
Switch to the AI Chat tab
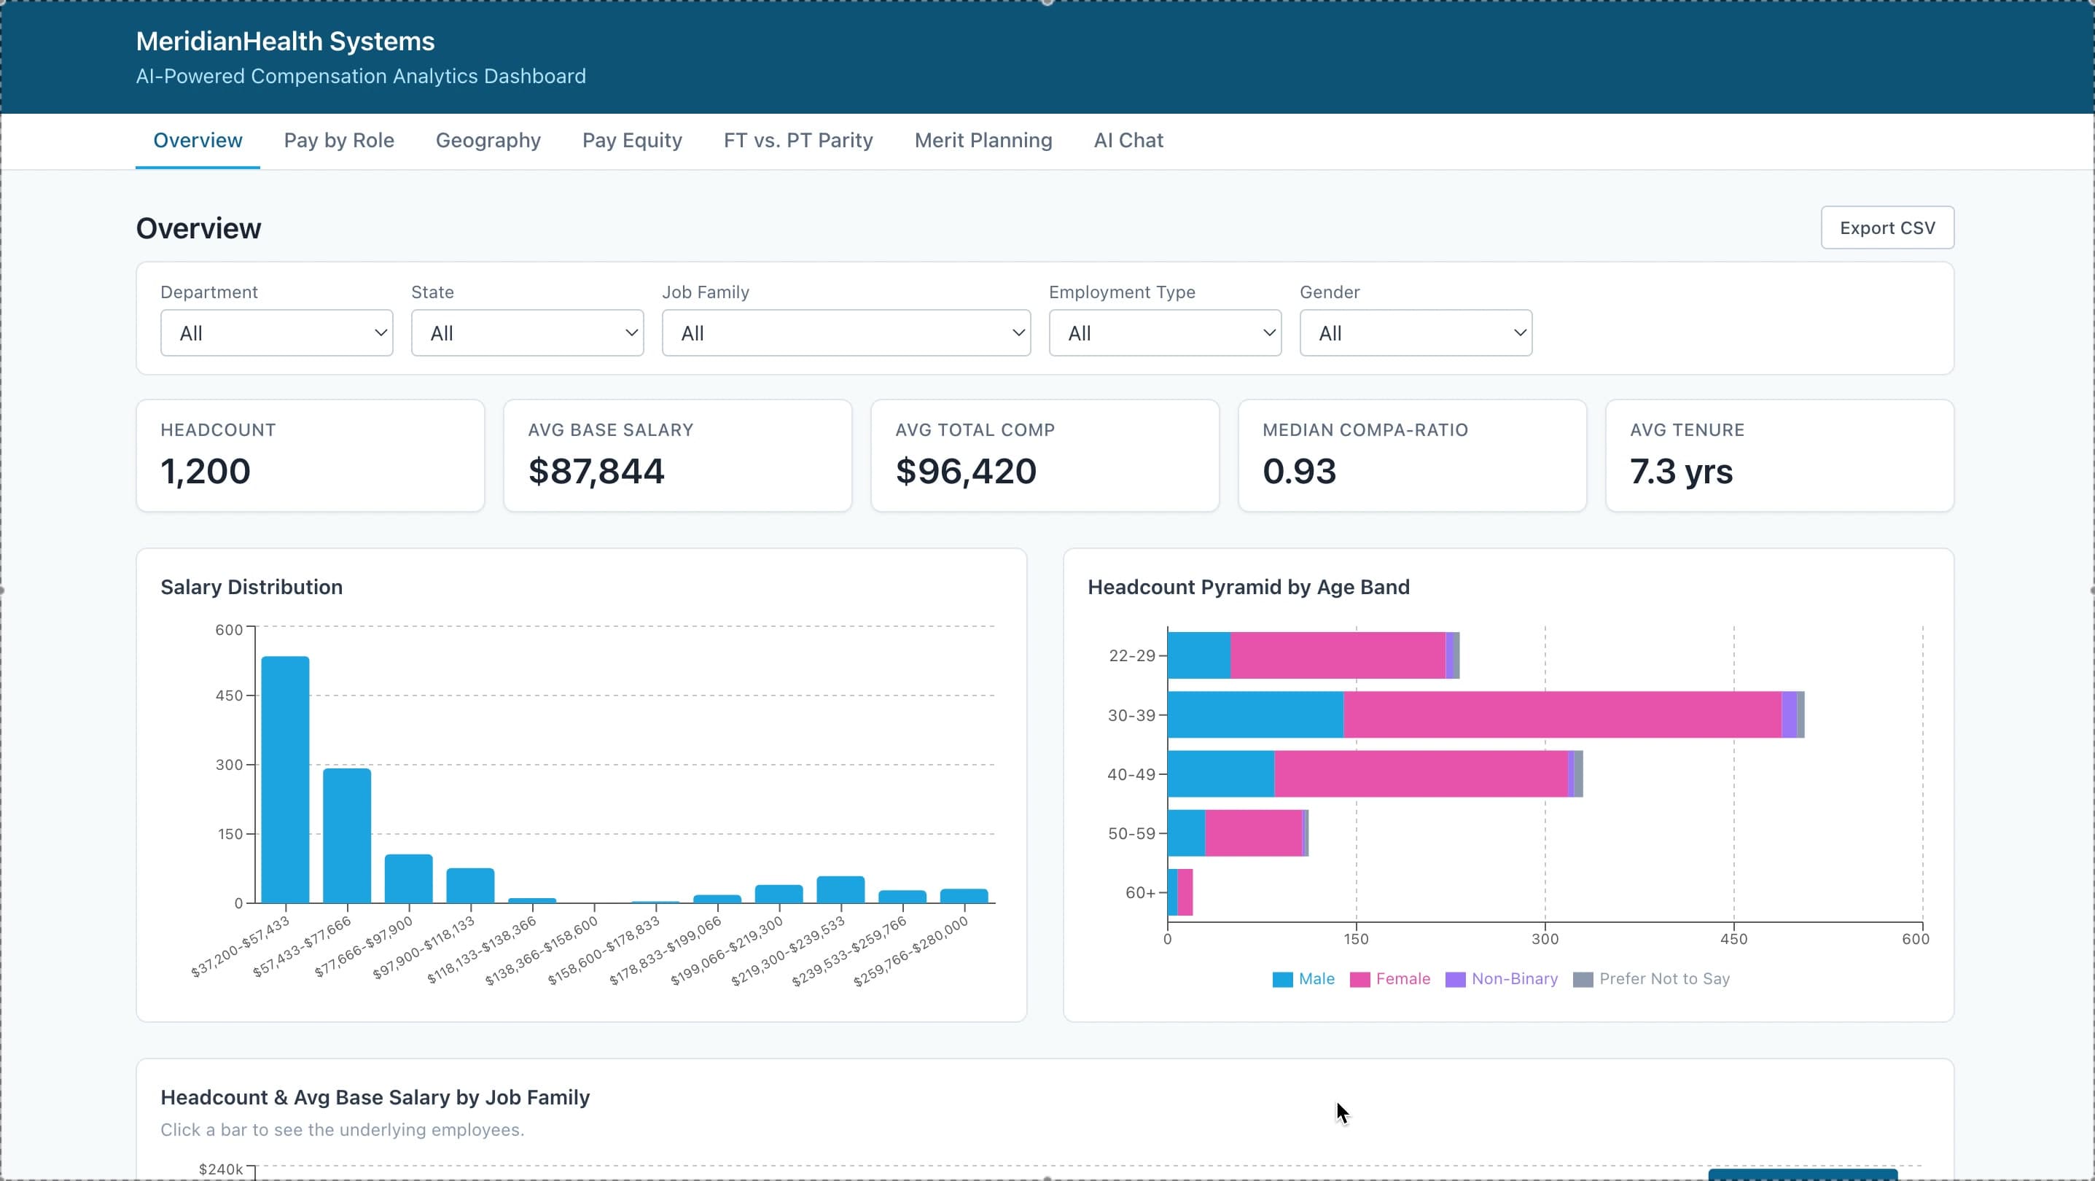pos(1128,141)
